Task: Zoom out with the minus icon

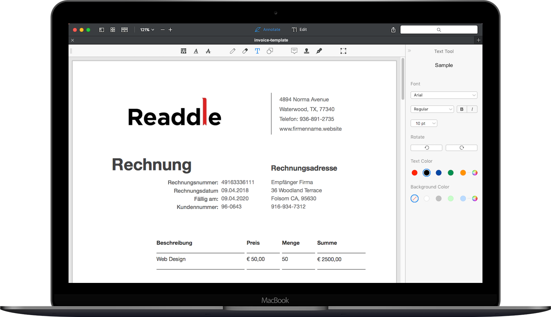Action: click(x=163, y=30)
